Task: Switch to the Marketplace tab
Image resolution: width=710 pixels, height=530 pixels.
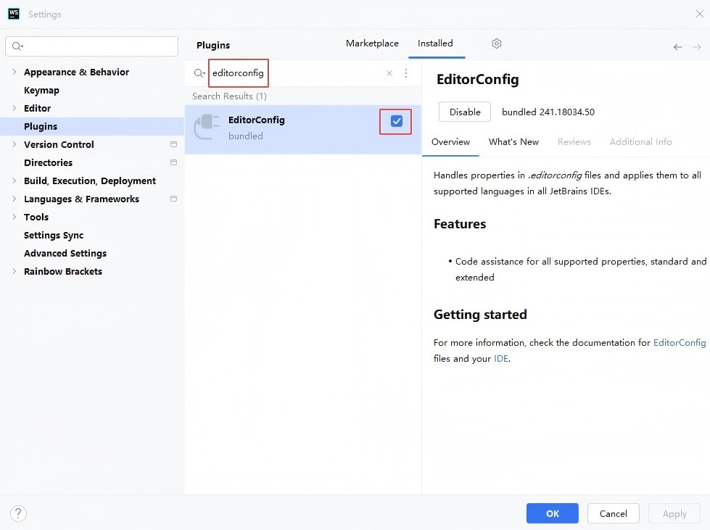Action: [372, 44]
